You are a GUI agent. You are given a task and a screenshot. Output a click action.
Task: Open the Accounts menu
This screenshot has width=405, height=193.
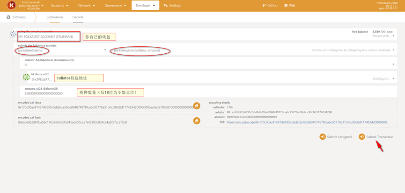(59, 6)
